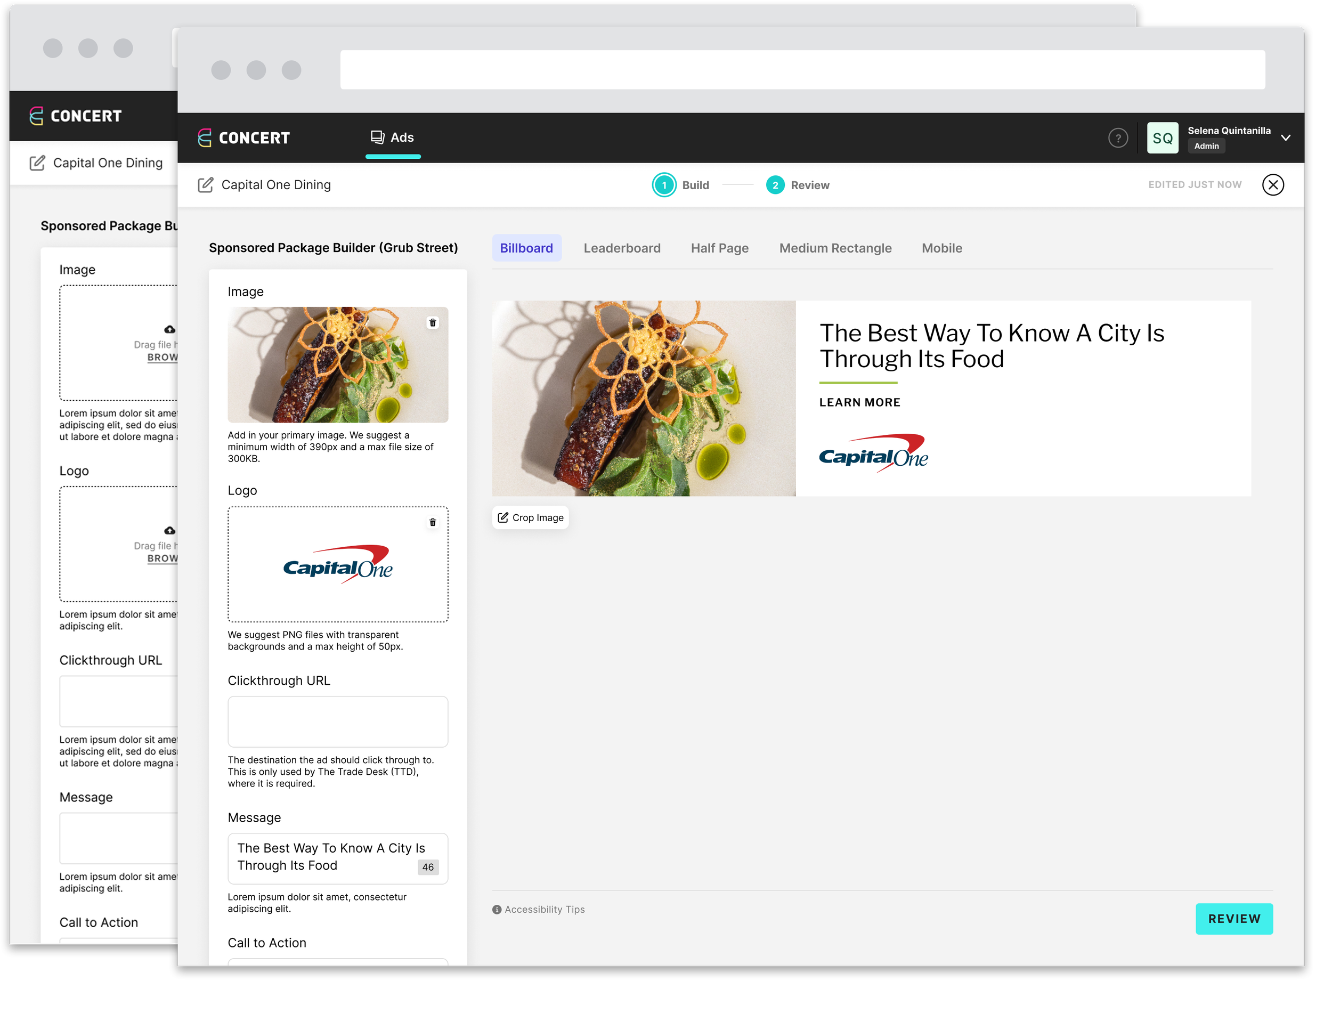
Task: Open the Ads navigation tab
Action: pyautogui.click(x=392, y=137)
